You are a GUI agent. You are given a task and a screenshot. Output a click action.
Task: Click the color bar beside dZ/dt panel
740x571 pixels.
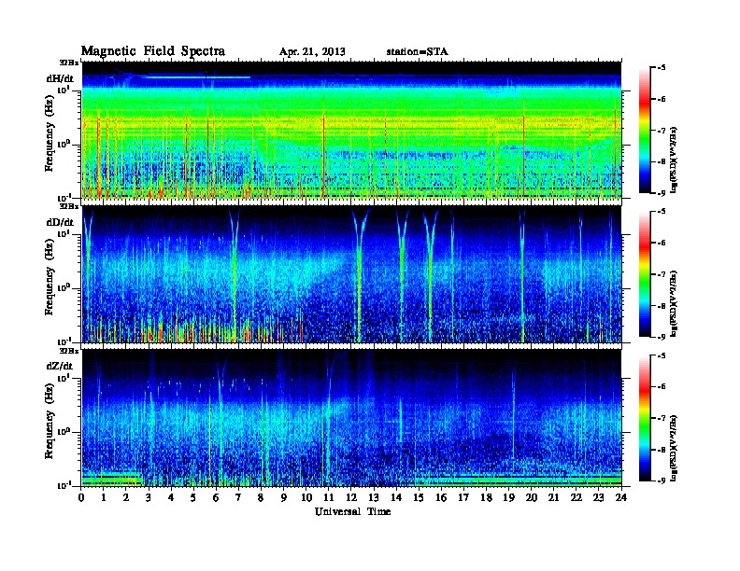click(x=645, y=418)
